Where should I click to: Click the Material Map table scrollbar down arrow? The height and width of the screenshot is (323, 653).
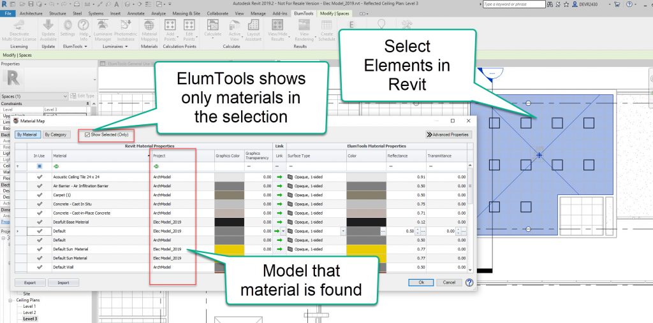[470, 269]
